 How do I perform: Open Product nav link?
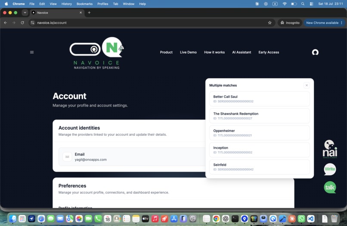pyautogui.click(x=166, y=52)
